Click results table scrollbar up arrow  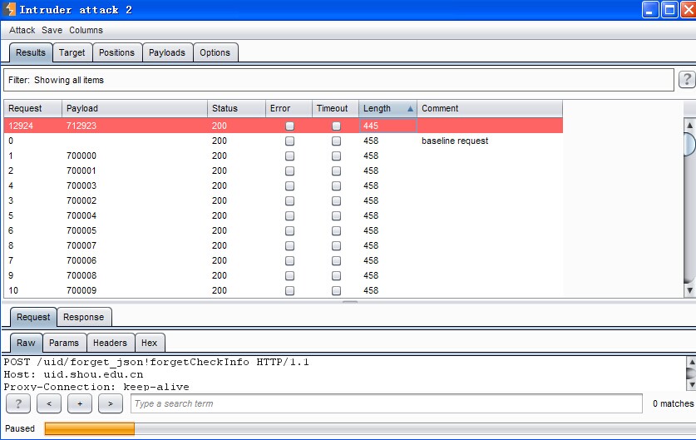690,125
